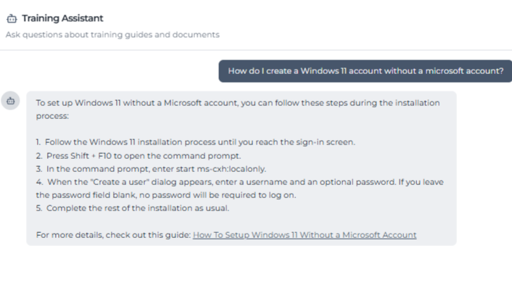Open the How To Setup Windows 11 guide link

(x=305, y=235)
